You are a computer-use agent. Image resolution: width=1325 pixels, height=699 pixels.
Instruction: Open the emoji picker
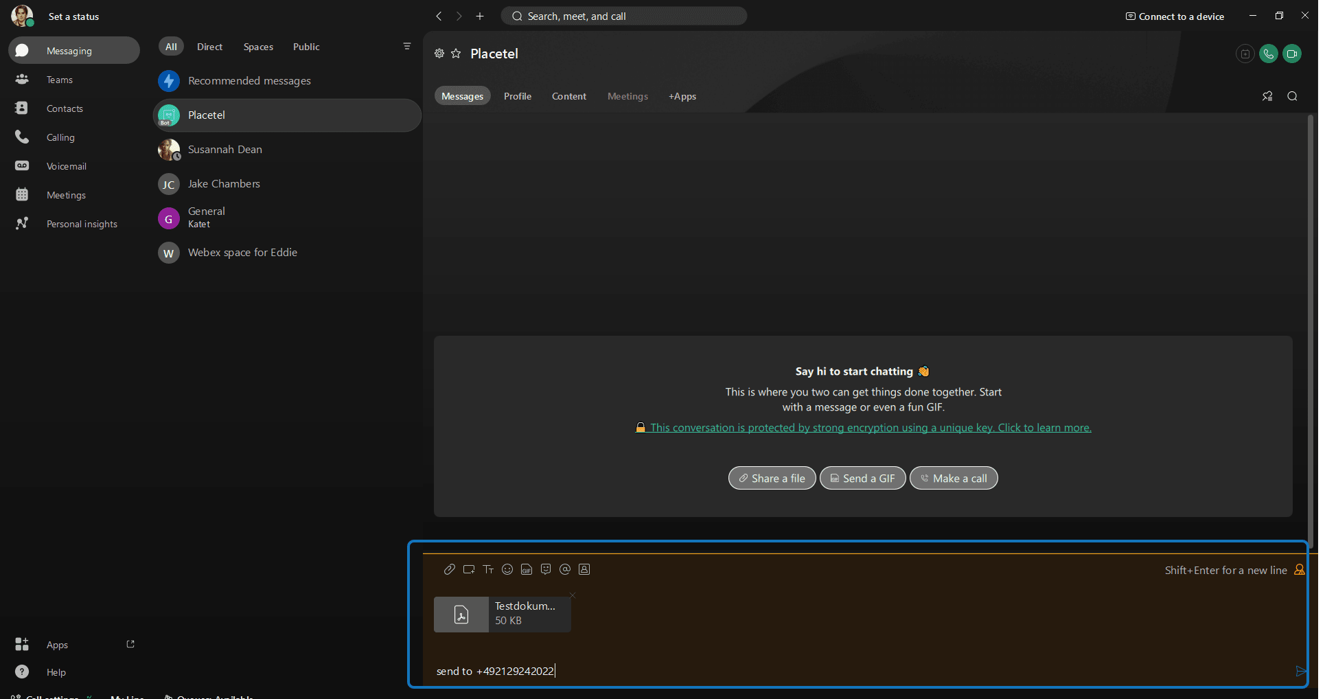[507, 569]
